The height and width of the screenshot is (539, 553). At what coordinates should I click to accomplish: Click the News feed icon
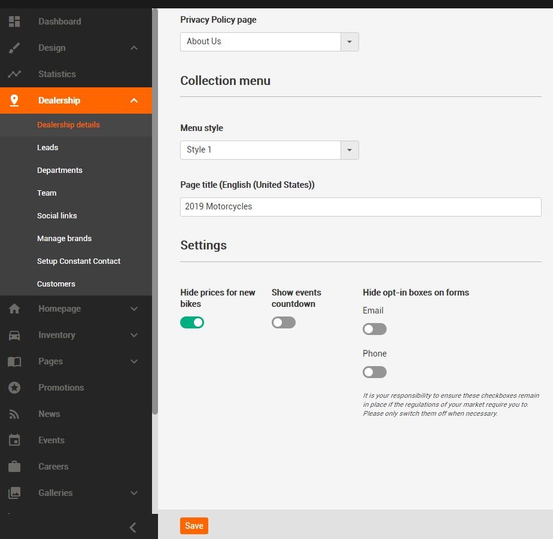click(x=14, y=414)
